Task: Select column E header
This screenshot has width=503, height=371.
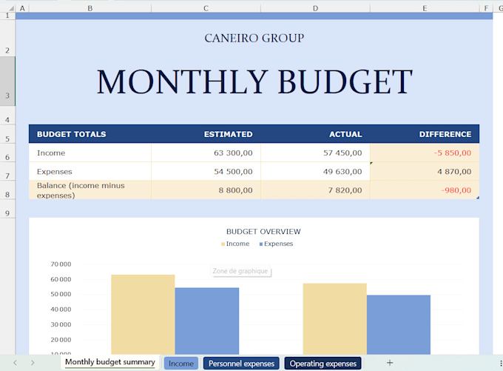Action: tap(425, 8)
